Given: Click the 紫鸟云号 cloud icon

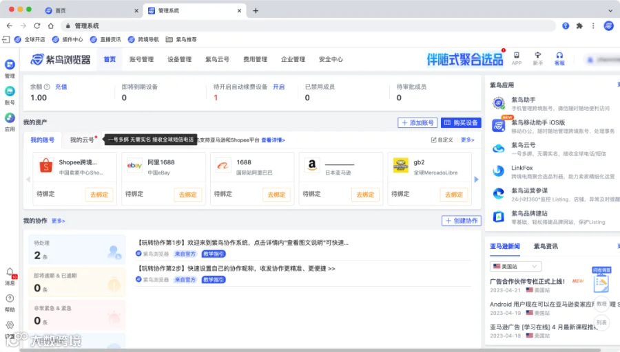Looking at the screenshot, I should click(x=499, y=148).
